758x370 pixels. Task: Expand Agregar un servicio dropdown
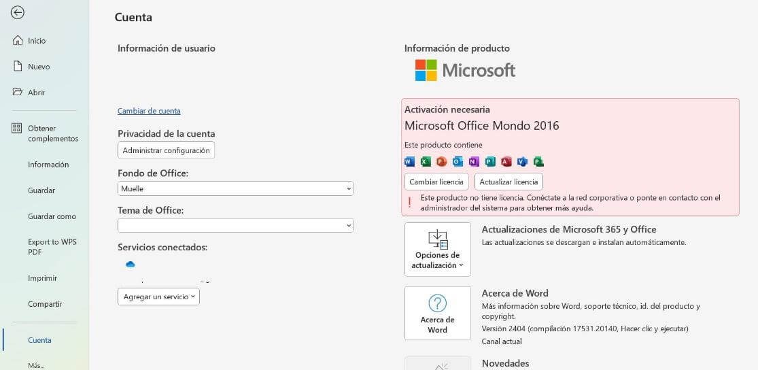(158, 297)
